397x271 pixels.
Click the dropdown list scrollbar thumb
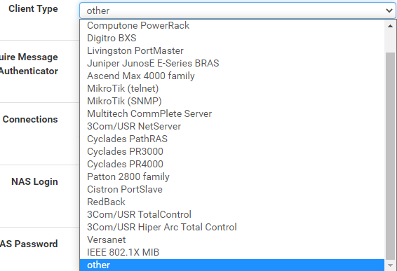pos(390,155)
